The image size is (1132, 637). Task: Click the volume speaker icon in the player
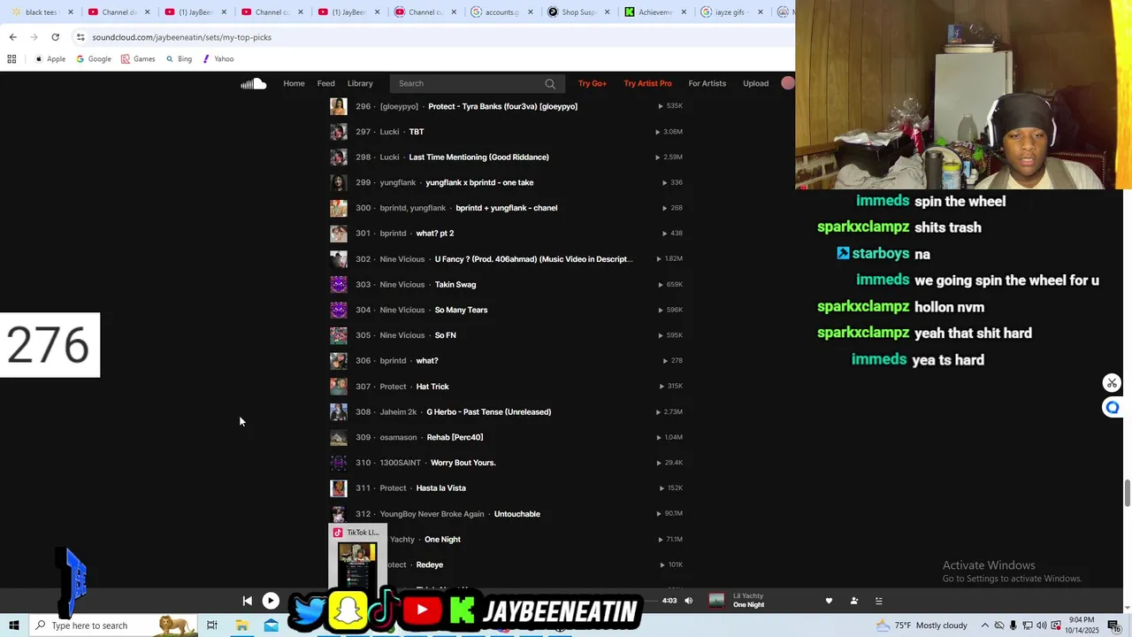(x=689, y=601)
